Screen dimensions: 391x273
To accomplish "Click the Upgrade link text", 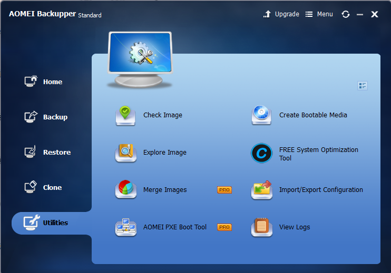I will point(287,14).
